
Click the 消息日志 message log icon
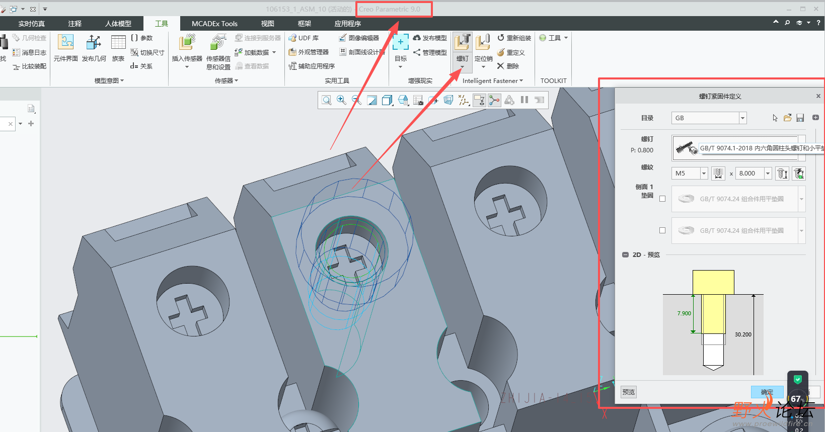coord(29,52)
